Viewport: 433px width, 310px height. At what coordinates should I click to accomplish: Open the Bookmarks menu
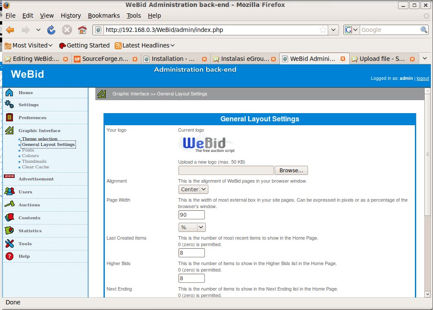[x=104, y=16]
